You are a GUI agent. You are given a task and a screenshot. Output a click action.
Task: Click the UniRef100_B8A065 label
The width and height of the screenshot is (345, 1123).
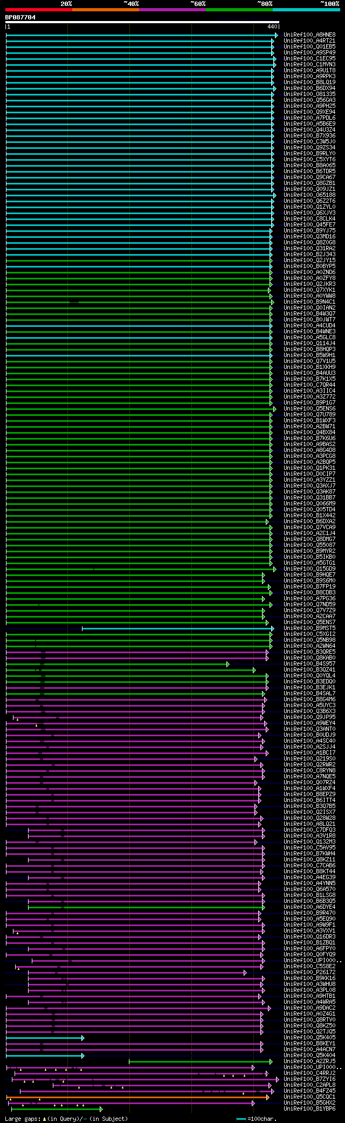tap(309, 165)
